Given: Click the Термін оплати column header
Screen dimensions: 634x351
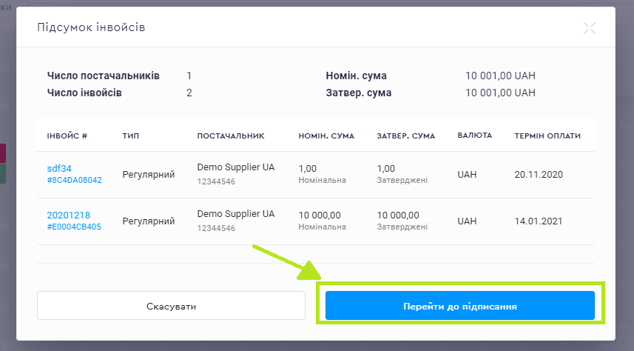Looking at the screenshot, I should [x=547, y=136].
